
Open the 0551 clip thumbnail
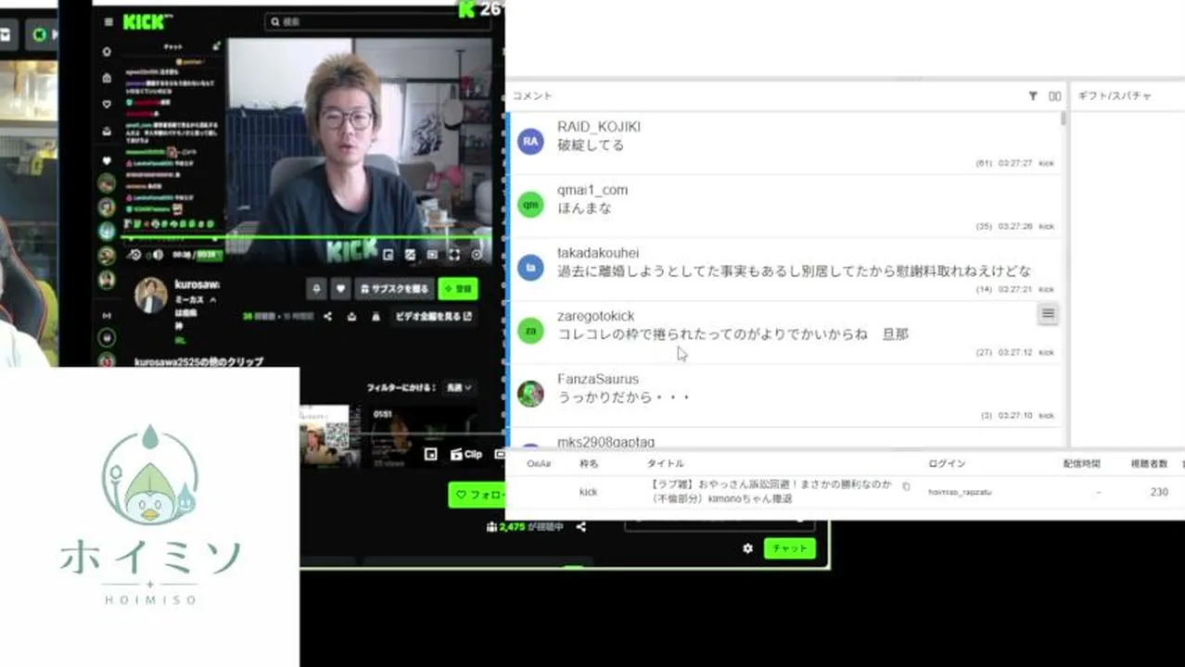point(423,435)
